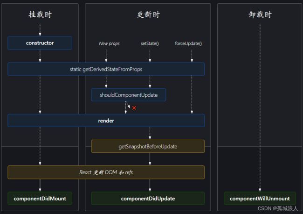Click the constructor box
The height and width of the screenshot is (214, 303).
click(40, 43)
